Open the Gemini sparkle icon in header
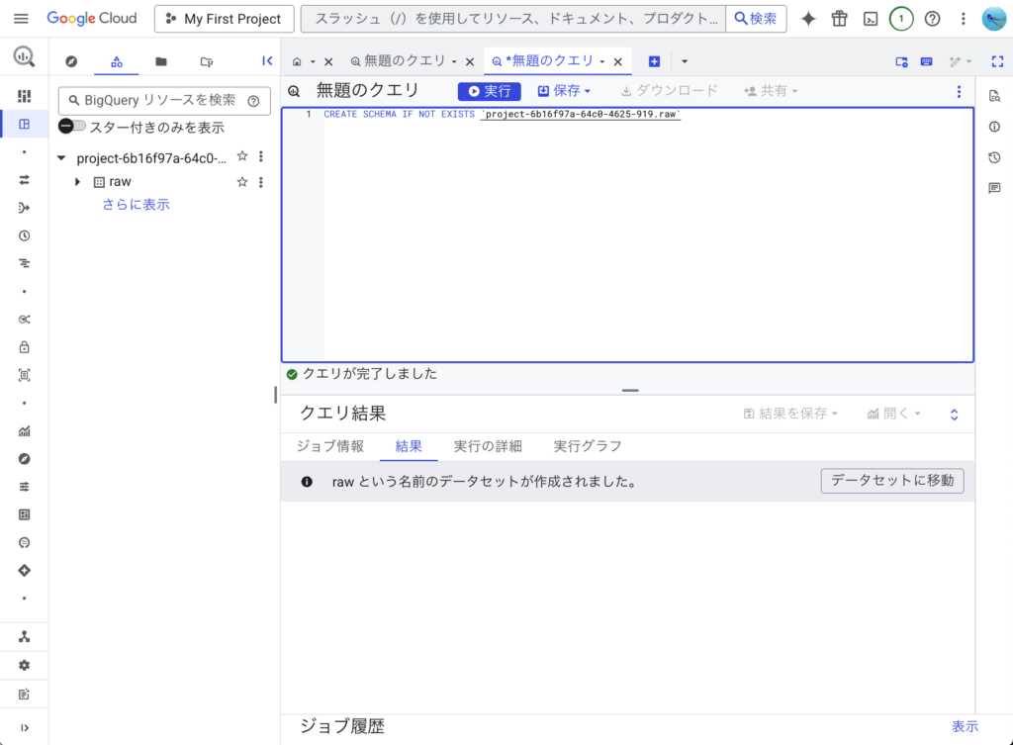This screenshot has height=745, width=1013. (x=808, y=19)
